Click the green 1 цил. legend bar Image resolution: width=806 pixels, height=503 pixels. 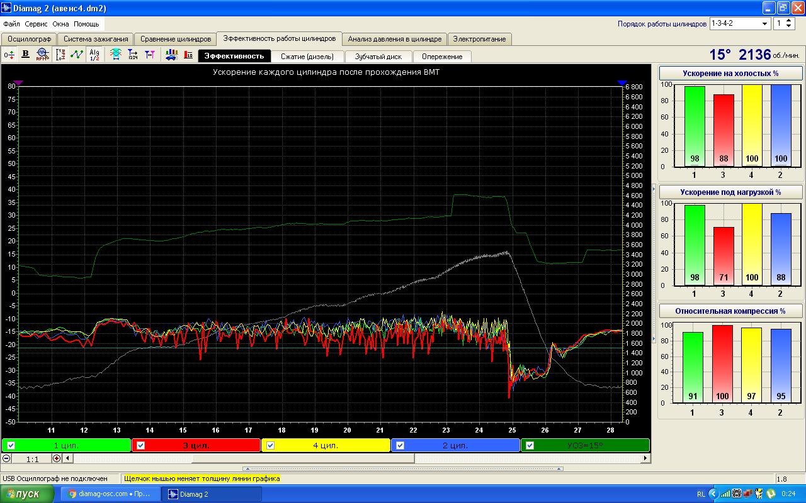pos(66,445)
